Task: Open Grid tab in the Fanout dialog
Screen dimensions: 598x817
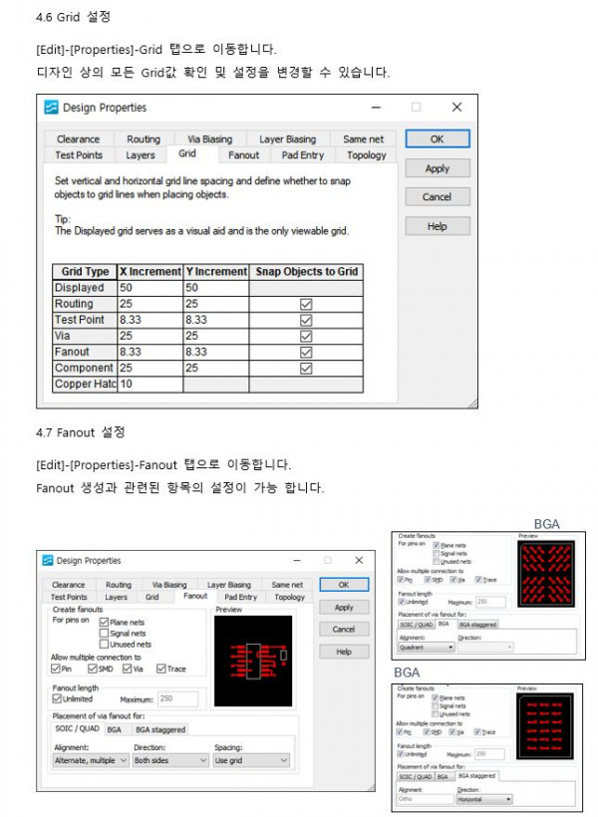Action: pos(152,597)
